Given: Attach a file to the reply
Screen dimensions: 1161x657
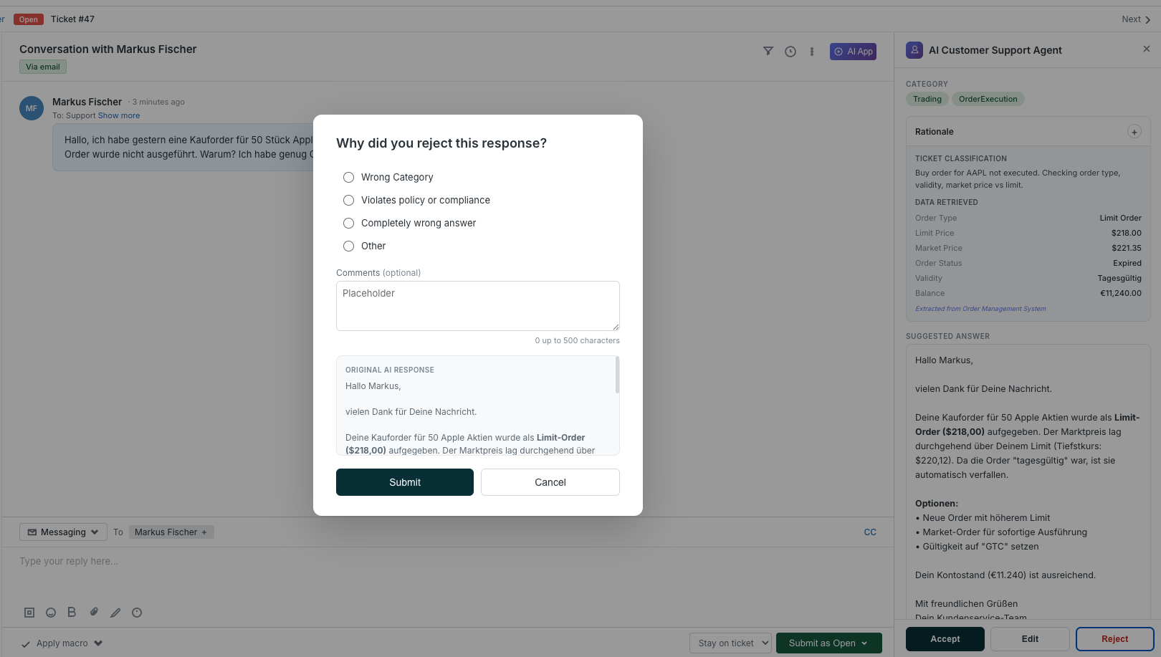Looking at the screenshot, I should tap(94, 612).
